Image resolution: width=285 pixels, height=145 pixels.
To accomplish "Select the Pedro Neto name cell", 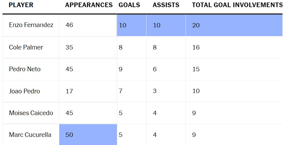I will pos(25,69).
